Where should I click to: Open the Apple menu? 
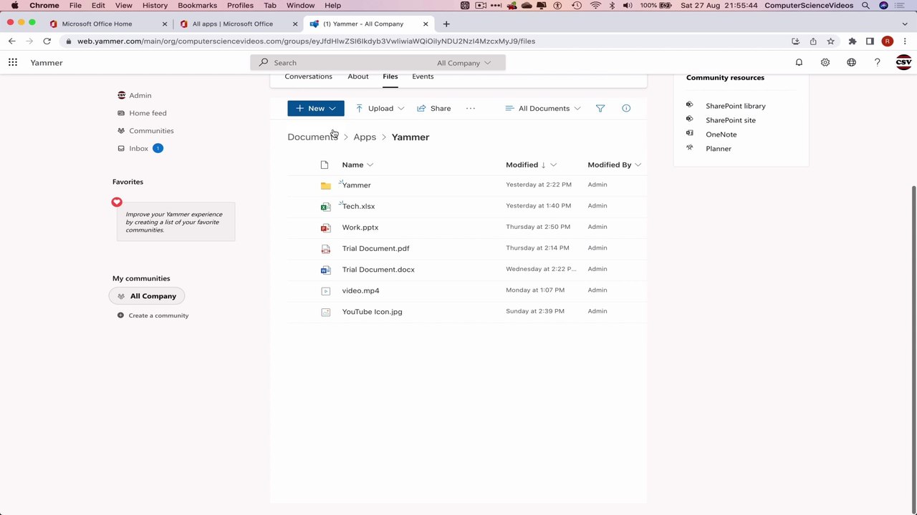pos(14,6)
